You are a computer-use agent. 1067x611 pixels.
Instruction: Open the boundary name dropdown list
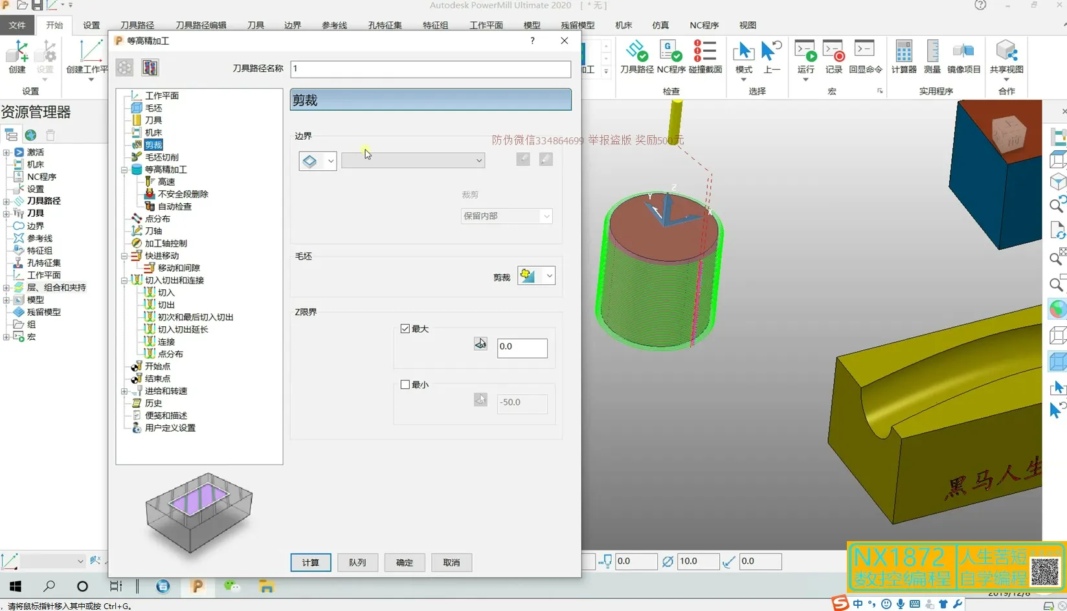[x=478, y=161]
